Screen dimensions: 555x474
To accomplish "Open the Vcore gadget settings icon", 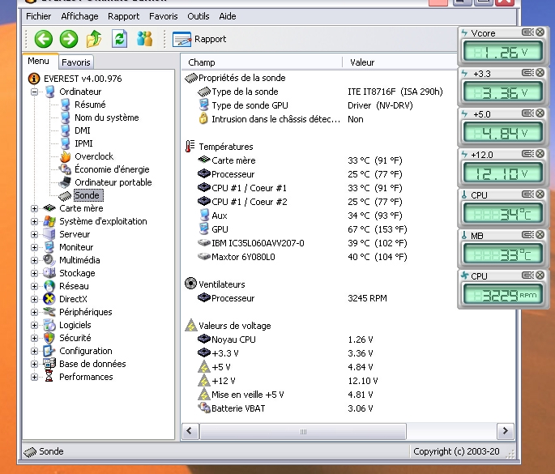I will pos(526,33).
